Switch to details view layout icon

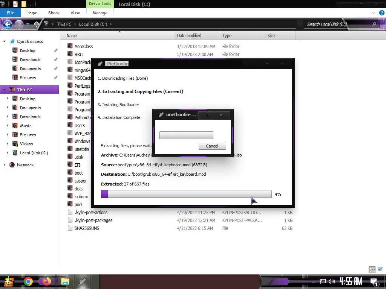pyautogui.click(x=372, y=269)
